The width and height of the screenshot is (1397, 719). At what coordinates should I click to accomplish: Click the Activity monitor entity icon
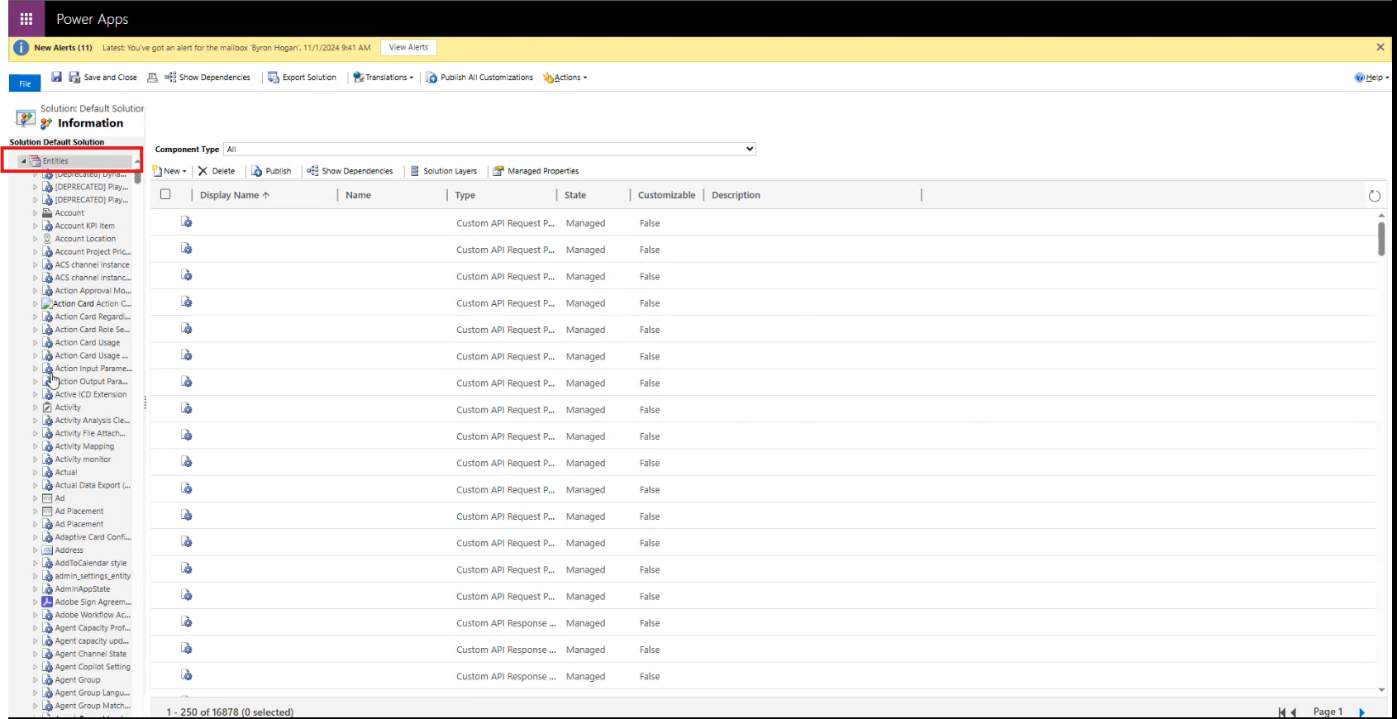point(47,459)
